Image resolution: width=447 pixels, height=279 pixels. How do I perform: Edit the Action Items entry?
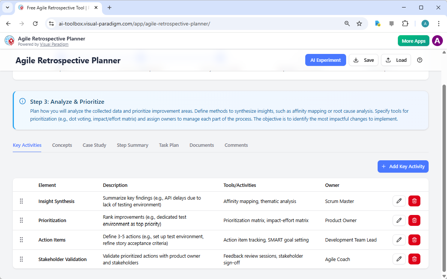(x=399, y=240)
